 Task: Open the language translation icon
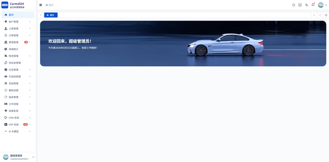(306, 5)
